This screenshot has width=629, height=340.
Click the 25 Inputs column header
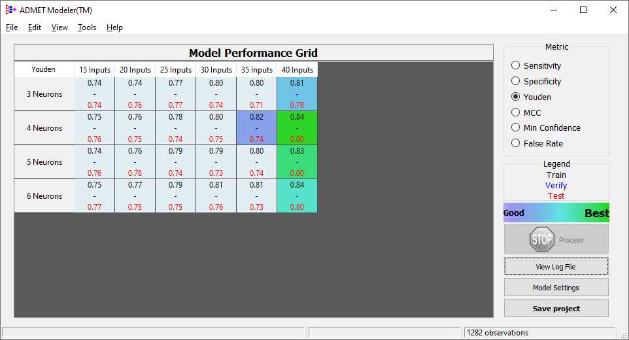176,69
